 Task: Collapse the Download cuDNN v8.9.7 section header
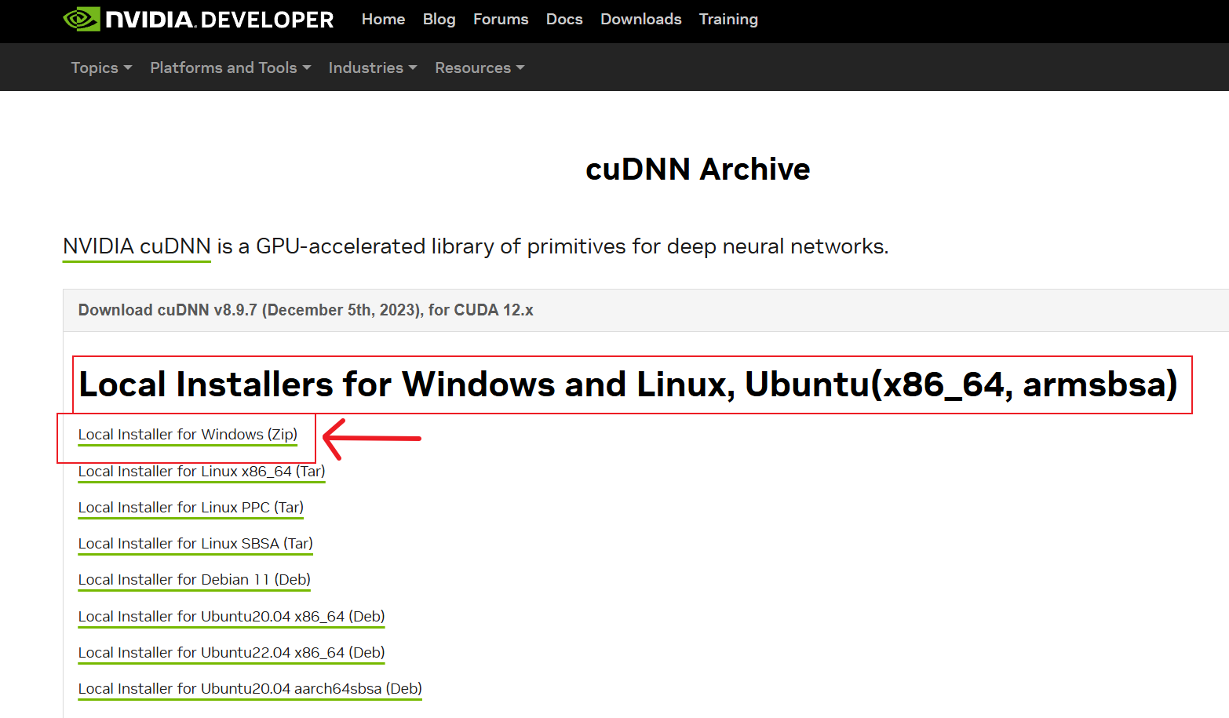646,310
